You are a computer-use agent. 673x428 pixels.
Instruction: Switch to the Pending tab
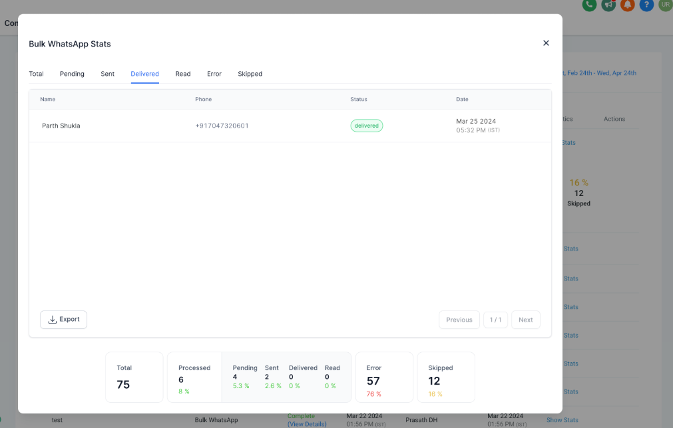tap(72, 74)
